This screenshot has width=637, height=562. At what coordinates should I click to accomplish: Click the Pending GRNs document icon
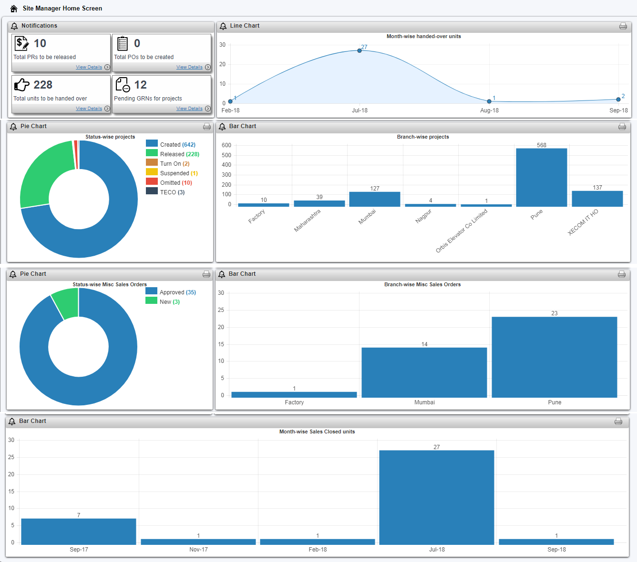[123, 85]
